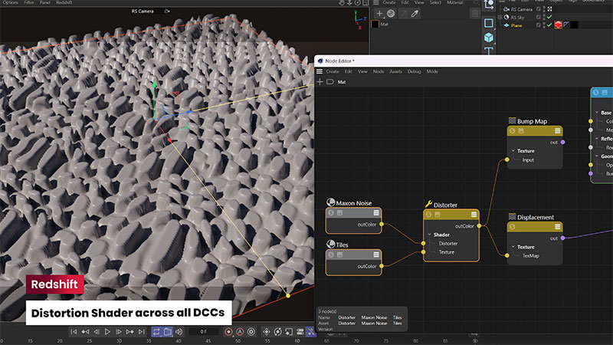
Task: Jump to the animation end frame
Action: click(x=140, y=332)
